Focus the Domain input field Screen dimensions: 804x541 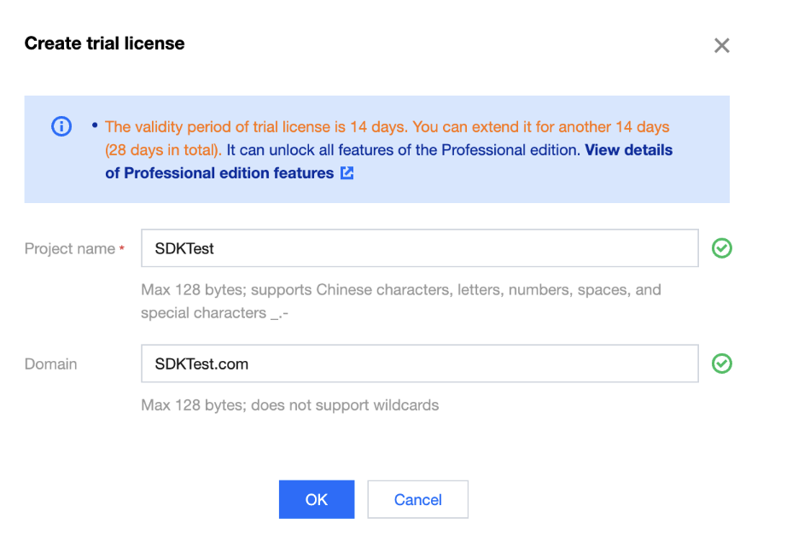(419, 364)
